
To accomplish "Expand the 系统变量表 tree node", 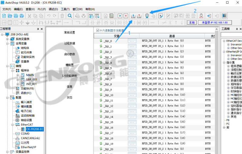I will pos(8,39).
